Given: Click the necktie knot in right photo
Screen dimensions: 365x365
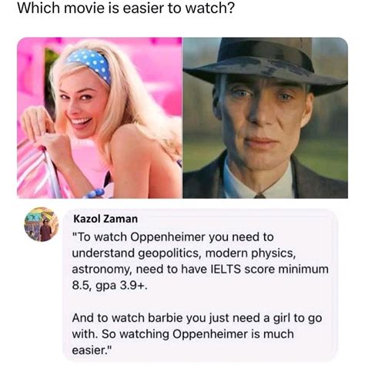Looking at the screenshot, I should (260, 196).
